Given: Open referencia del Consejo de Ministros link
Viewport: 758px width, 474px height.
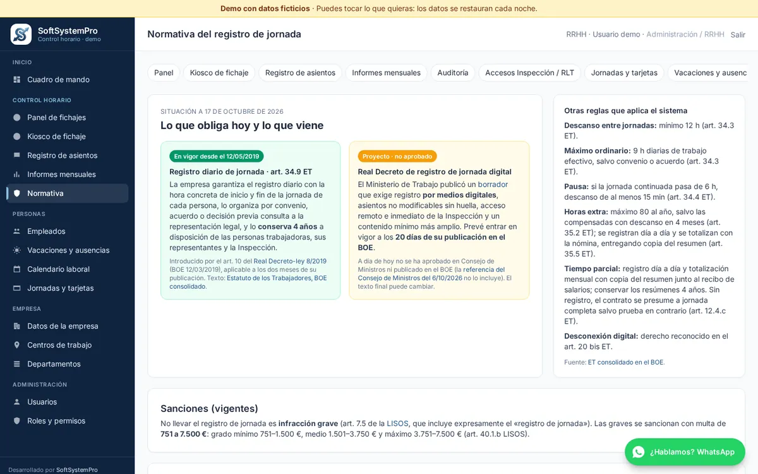Looking at the screenshot, I should pos(431,274).
